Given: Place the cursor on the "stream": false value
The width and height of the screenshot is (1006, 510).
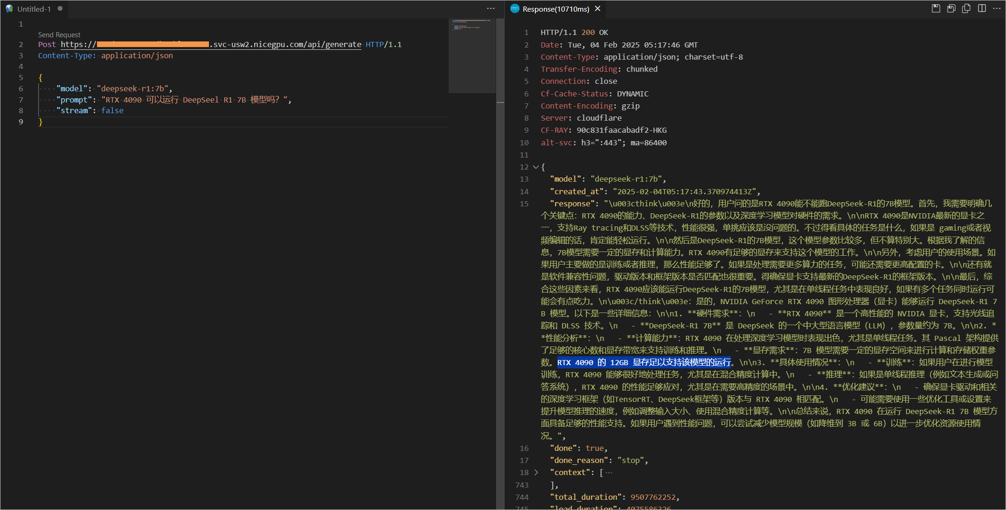Looking at the screenshot, I should 112,111.
